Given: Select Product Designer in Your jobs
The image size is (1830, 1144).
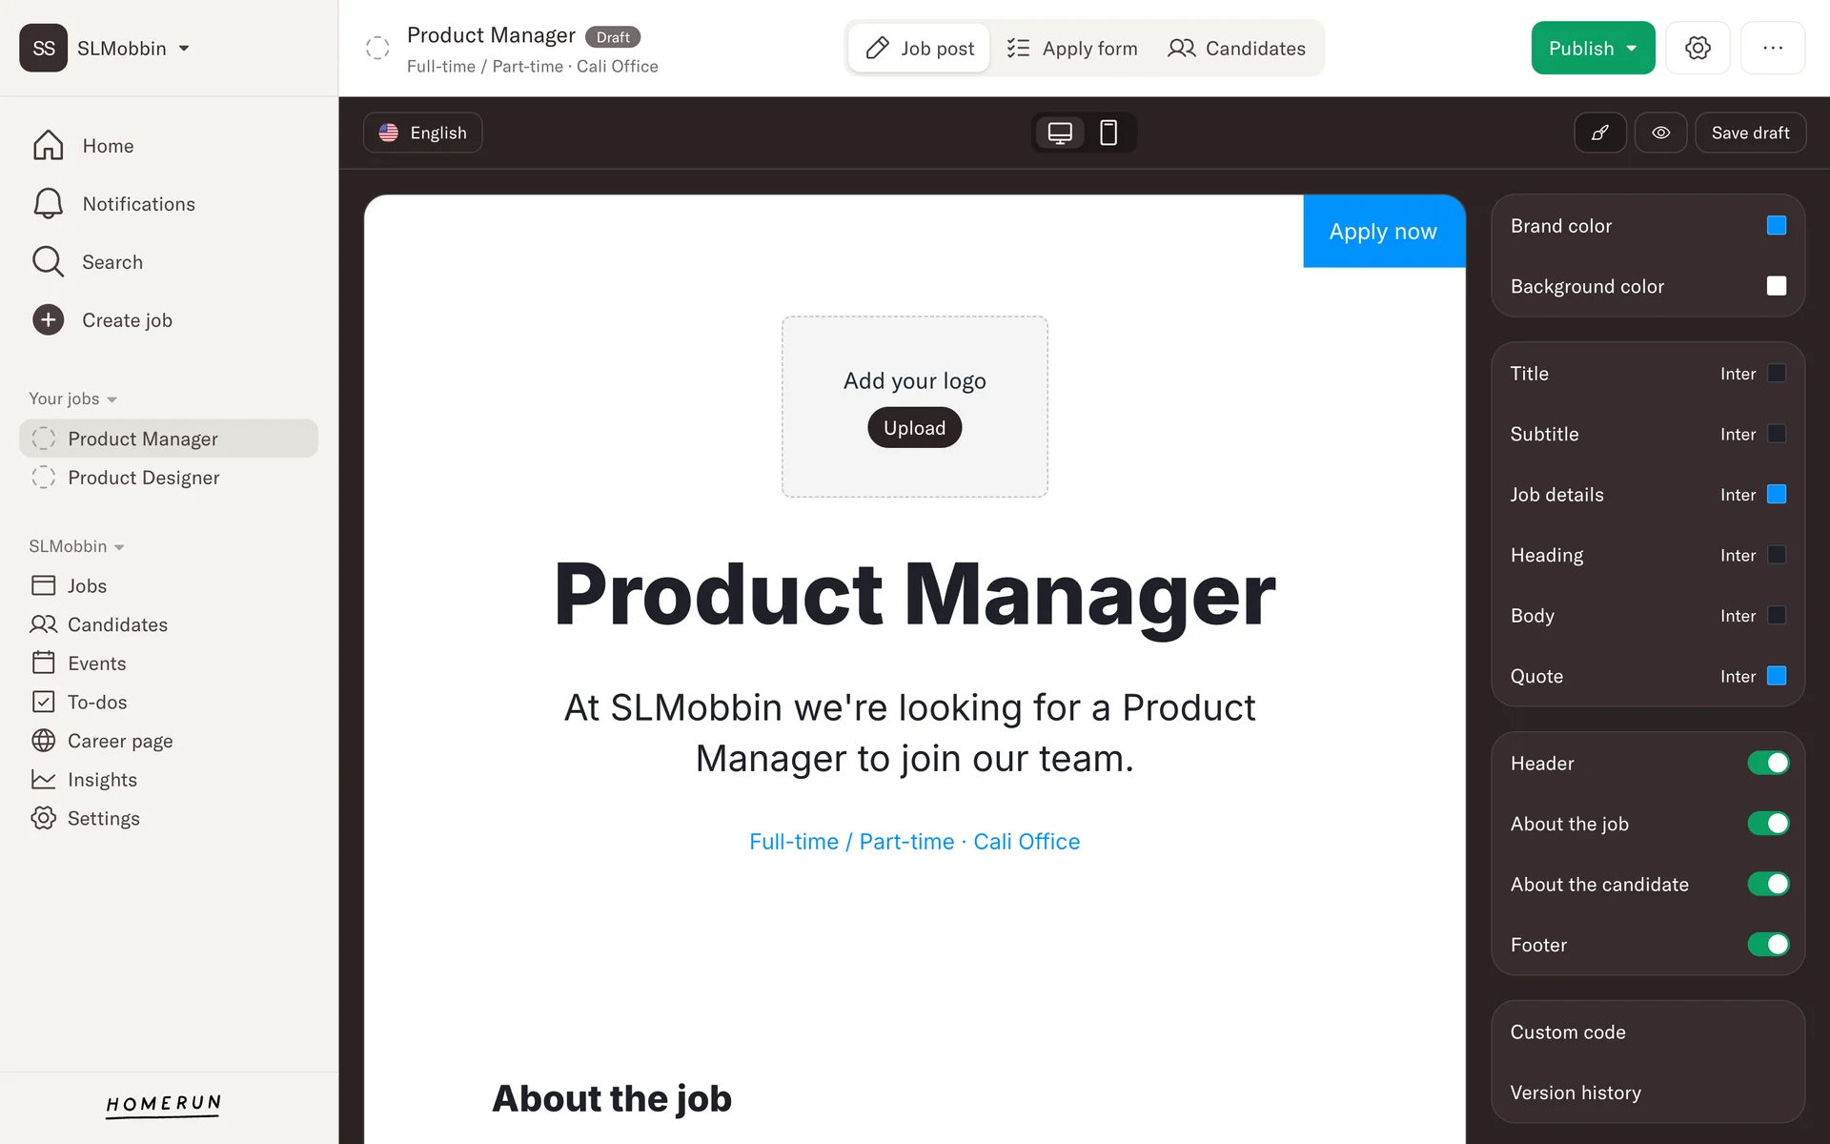Looking at the screenshot, I should (144, 478).
